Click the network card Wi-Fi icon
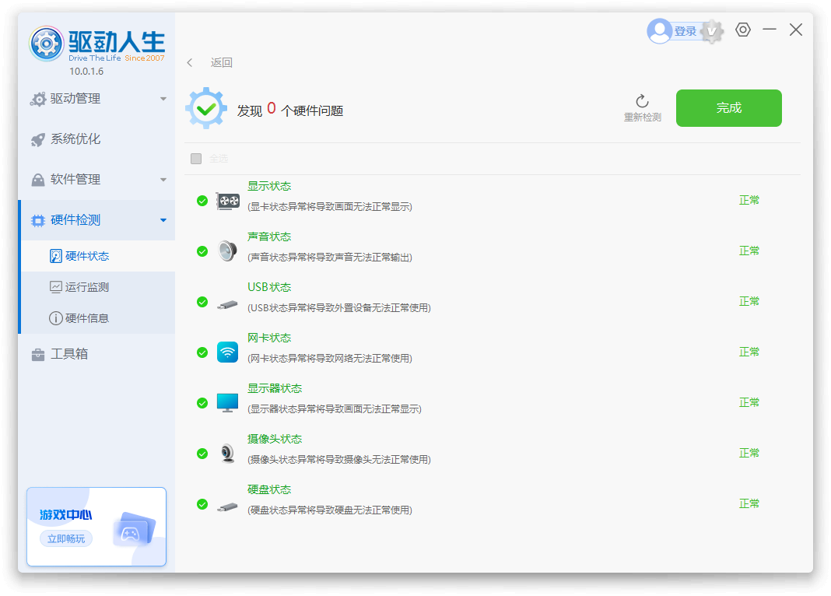831x596 pixels. pos(227,352)
